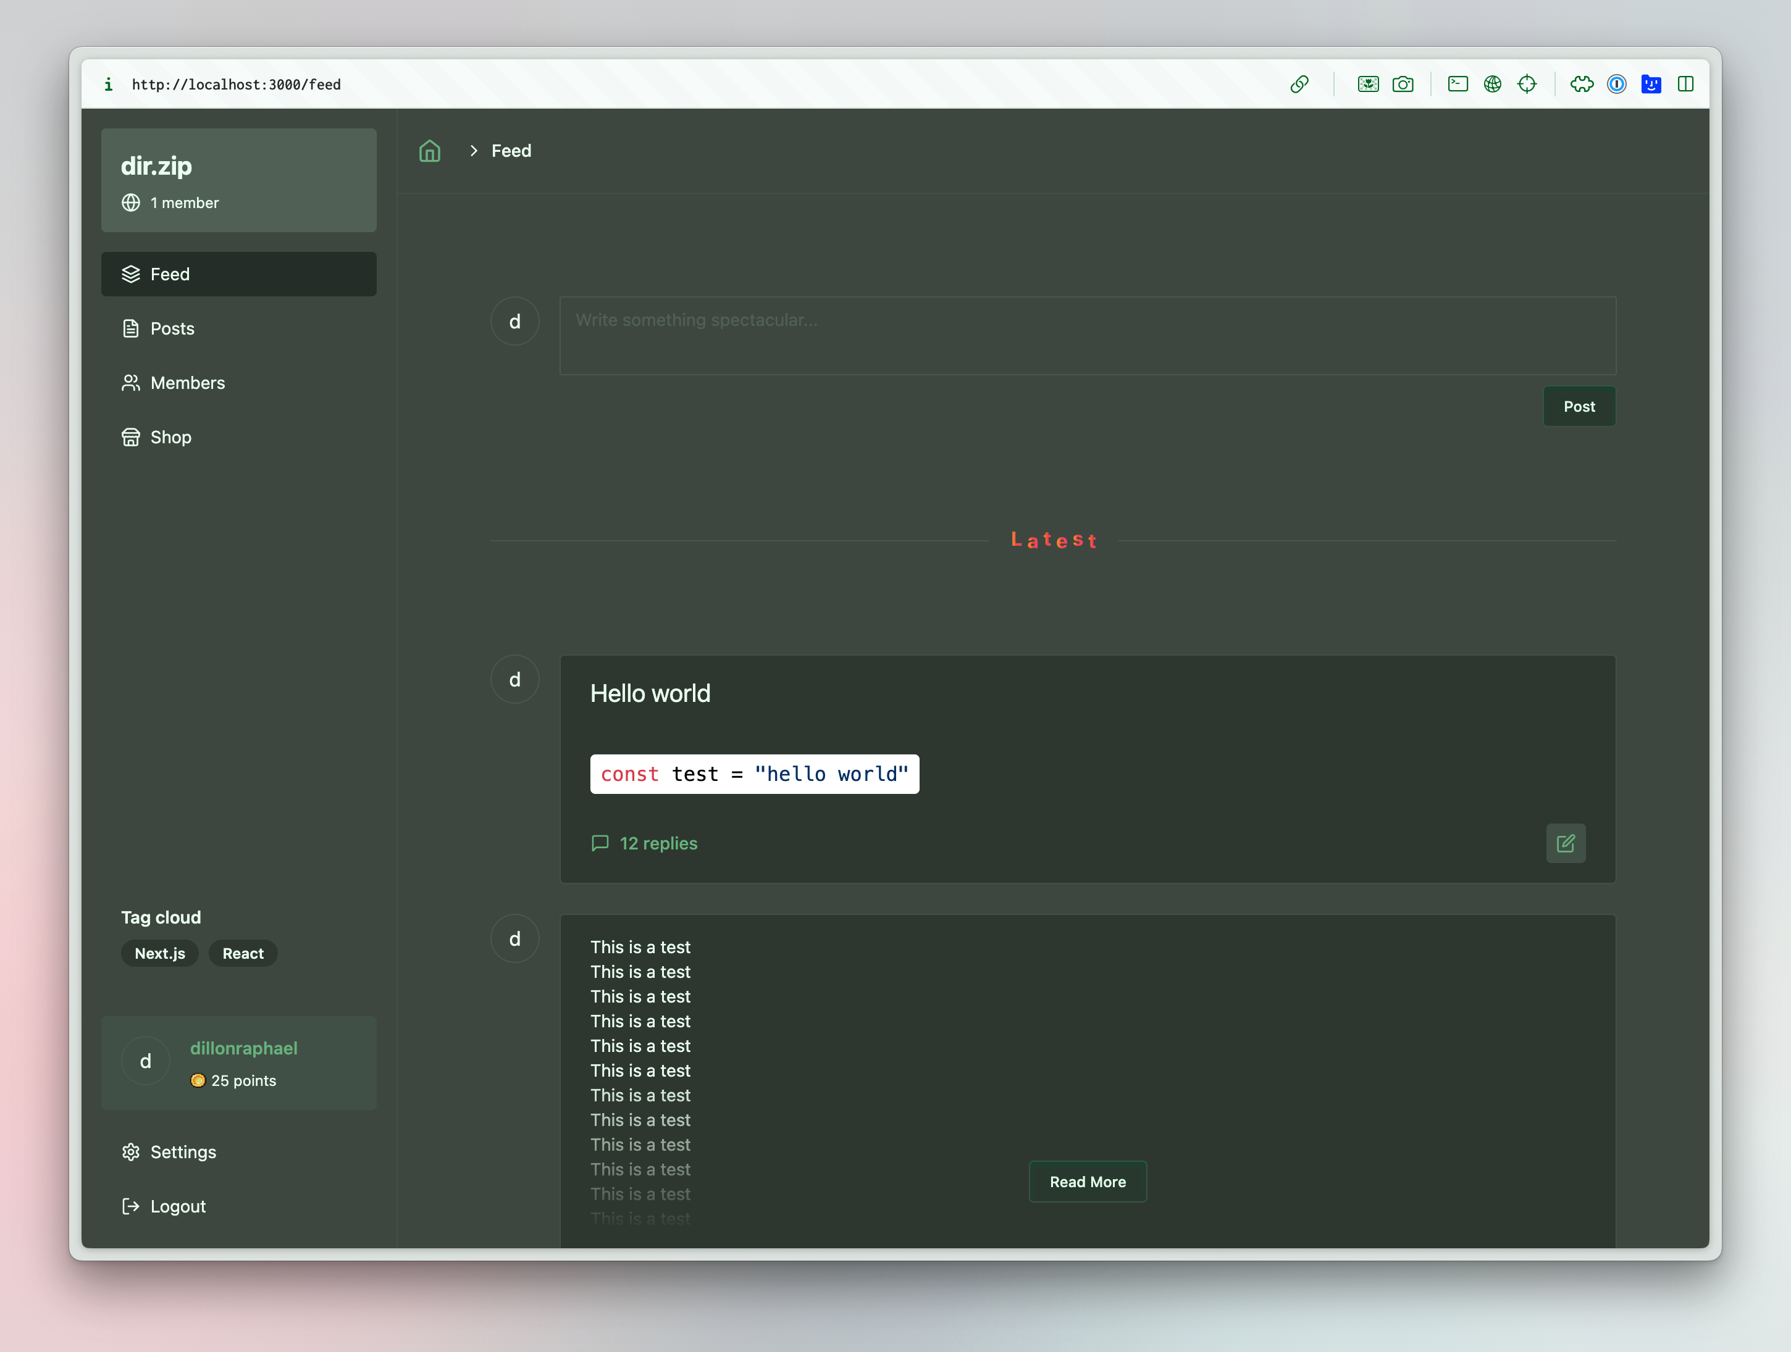The image size is (1791, 1352).
Task: Toggle the split view icon at top right
Action: 1686,83
